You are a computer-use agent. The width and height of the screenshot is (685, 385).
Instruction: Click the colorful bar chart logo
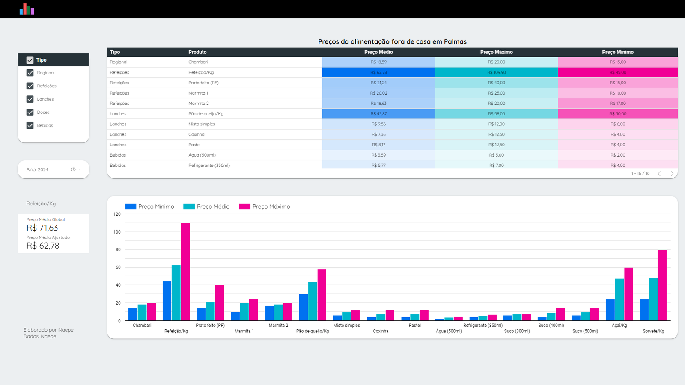pyautogui.click(x=27, y=9)
